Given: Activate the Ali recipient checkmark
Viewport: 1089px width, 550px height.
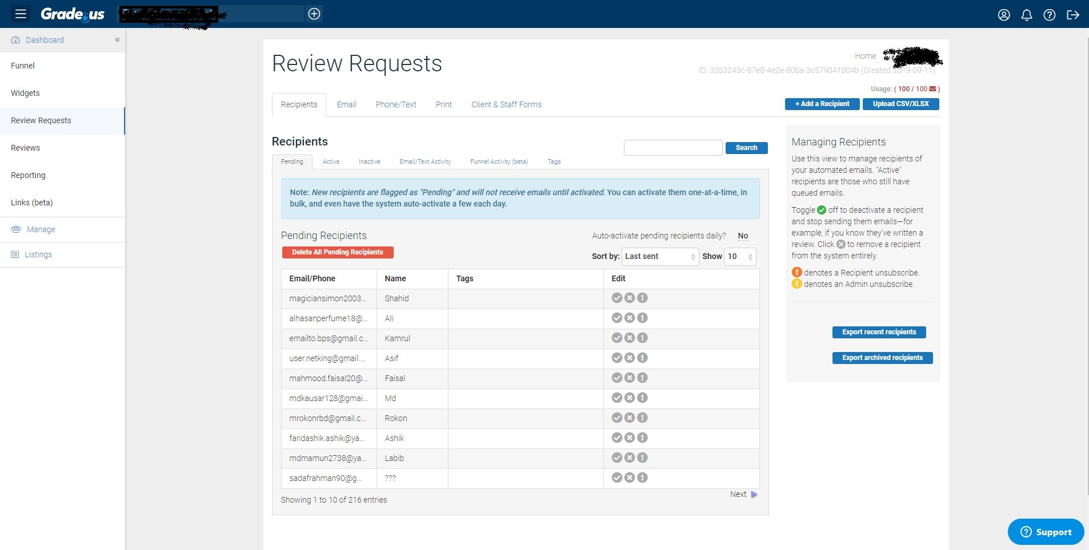Looking at the screenshot, I should [x=617, y=318].
